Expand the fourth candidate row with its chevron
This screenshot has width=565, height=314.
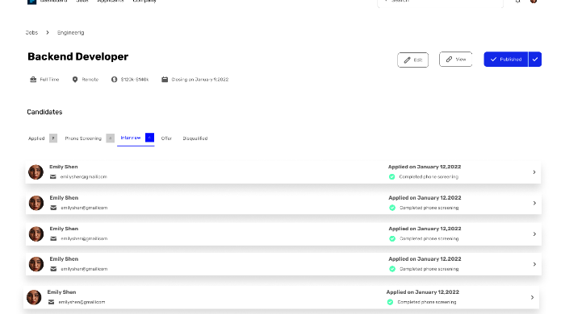coord(534,264)
